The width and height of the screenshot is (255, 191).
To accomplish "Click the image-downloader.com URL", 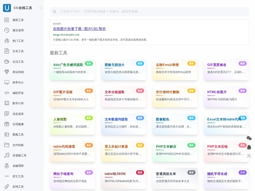I will [66, 34].
